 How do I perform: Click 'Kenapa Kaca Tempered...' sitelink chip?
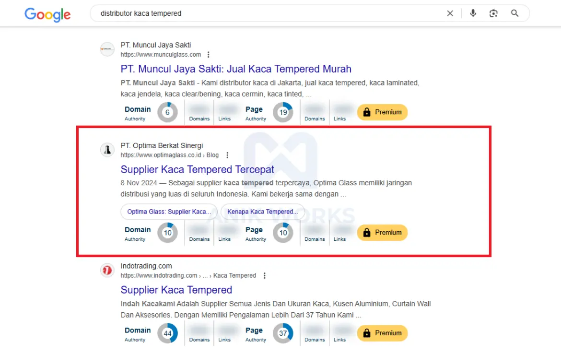tap(262, 212)
